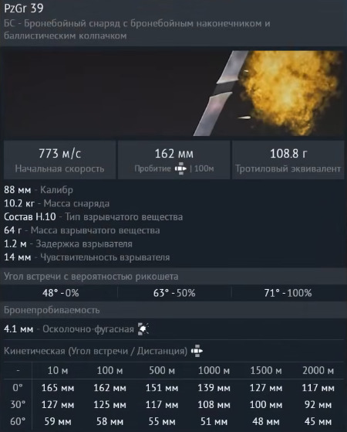Click the 162 мм penetration tile
The height and width of the screenshot is (432, 347).
pyautogui.click(x=174, y=160)
